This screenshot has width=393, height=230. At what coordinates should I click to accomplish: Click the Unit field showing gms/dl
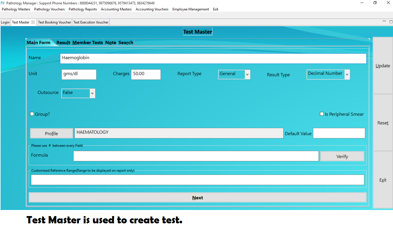coord(79,74)
